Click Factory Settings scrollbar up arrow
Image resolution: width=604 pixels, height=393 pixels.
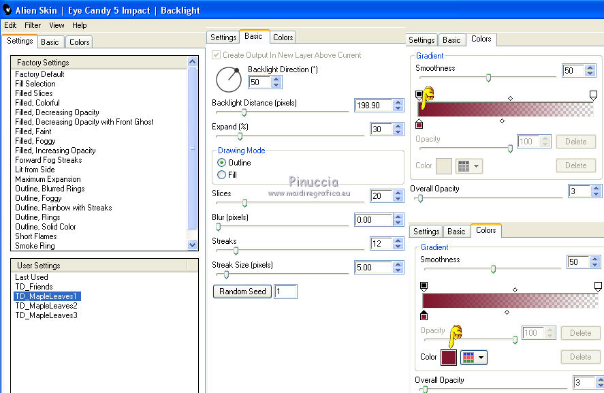click(x=192, y=62)
